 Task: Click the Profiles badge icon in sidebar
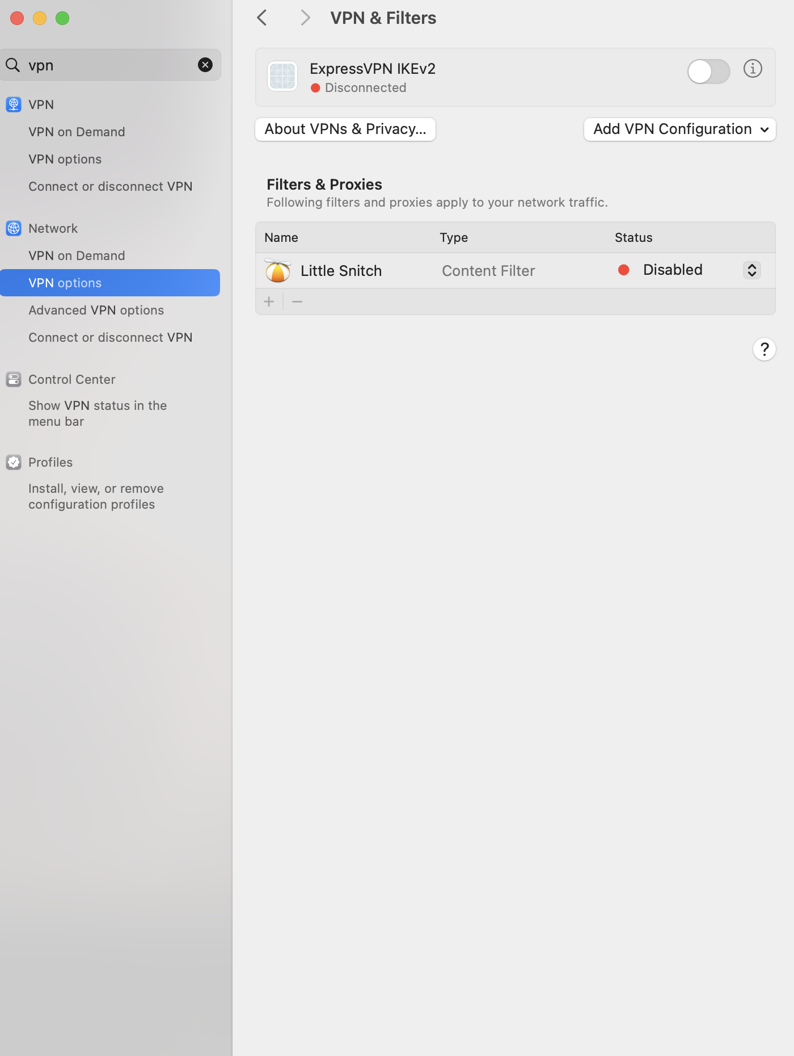click(14, 462)
